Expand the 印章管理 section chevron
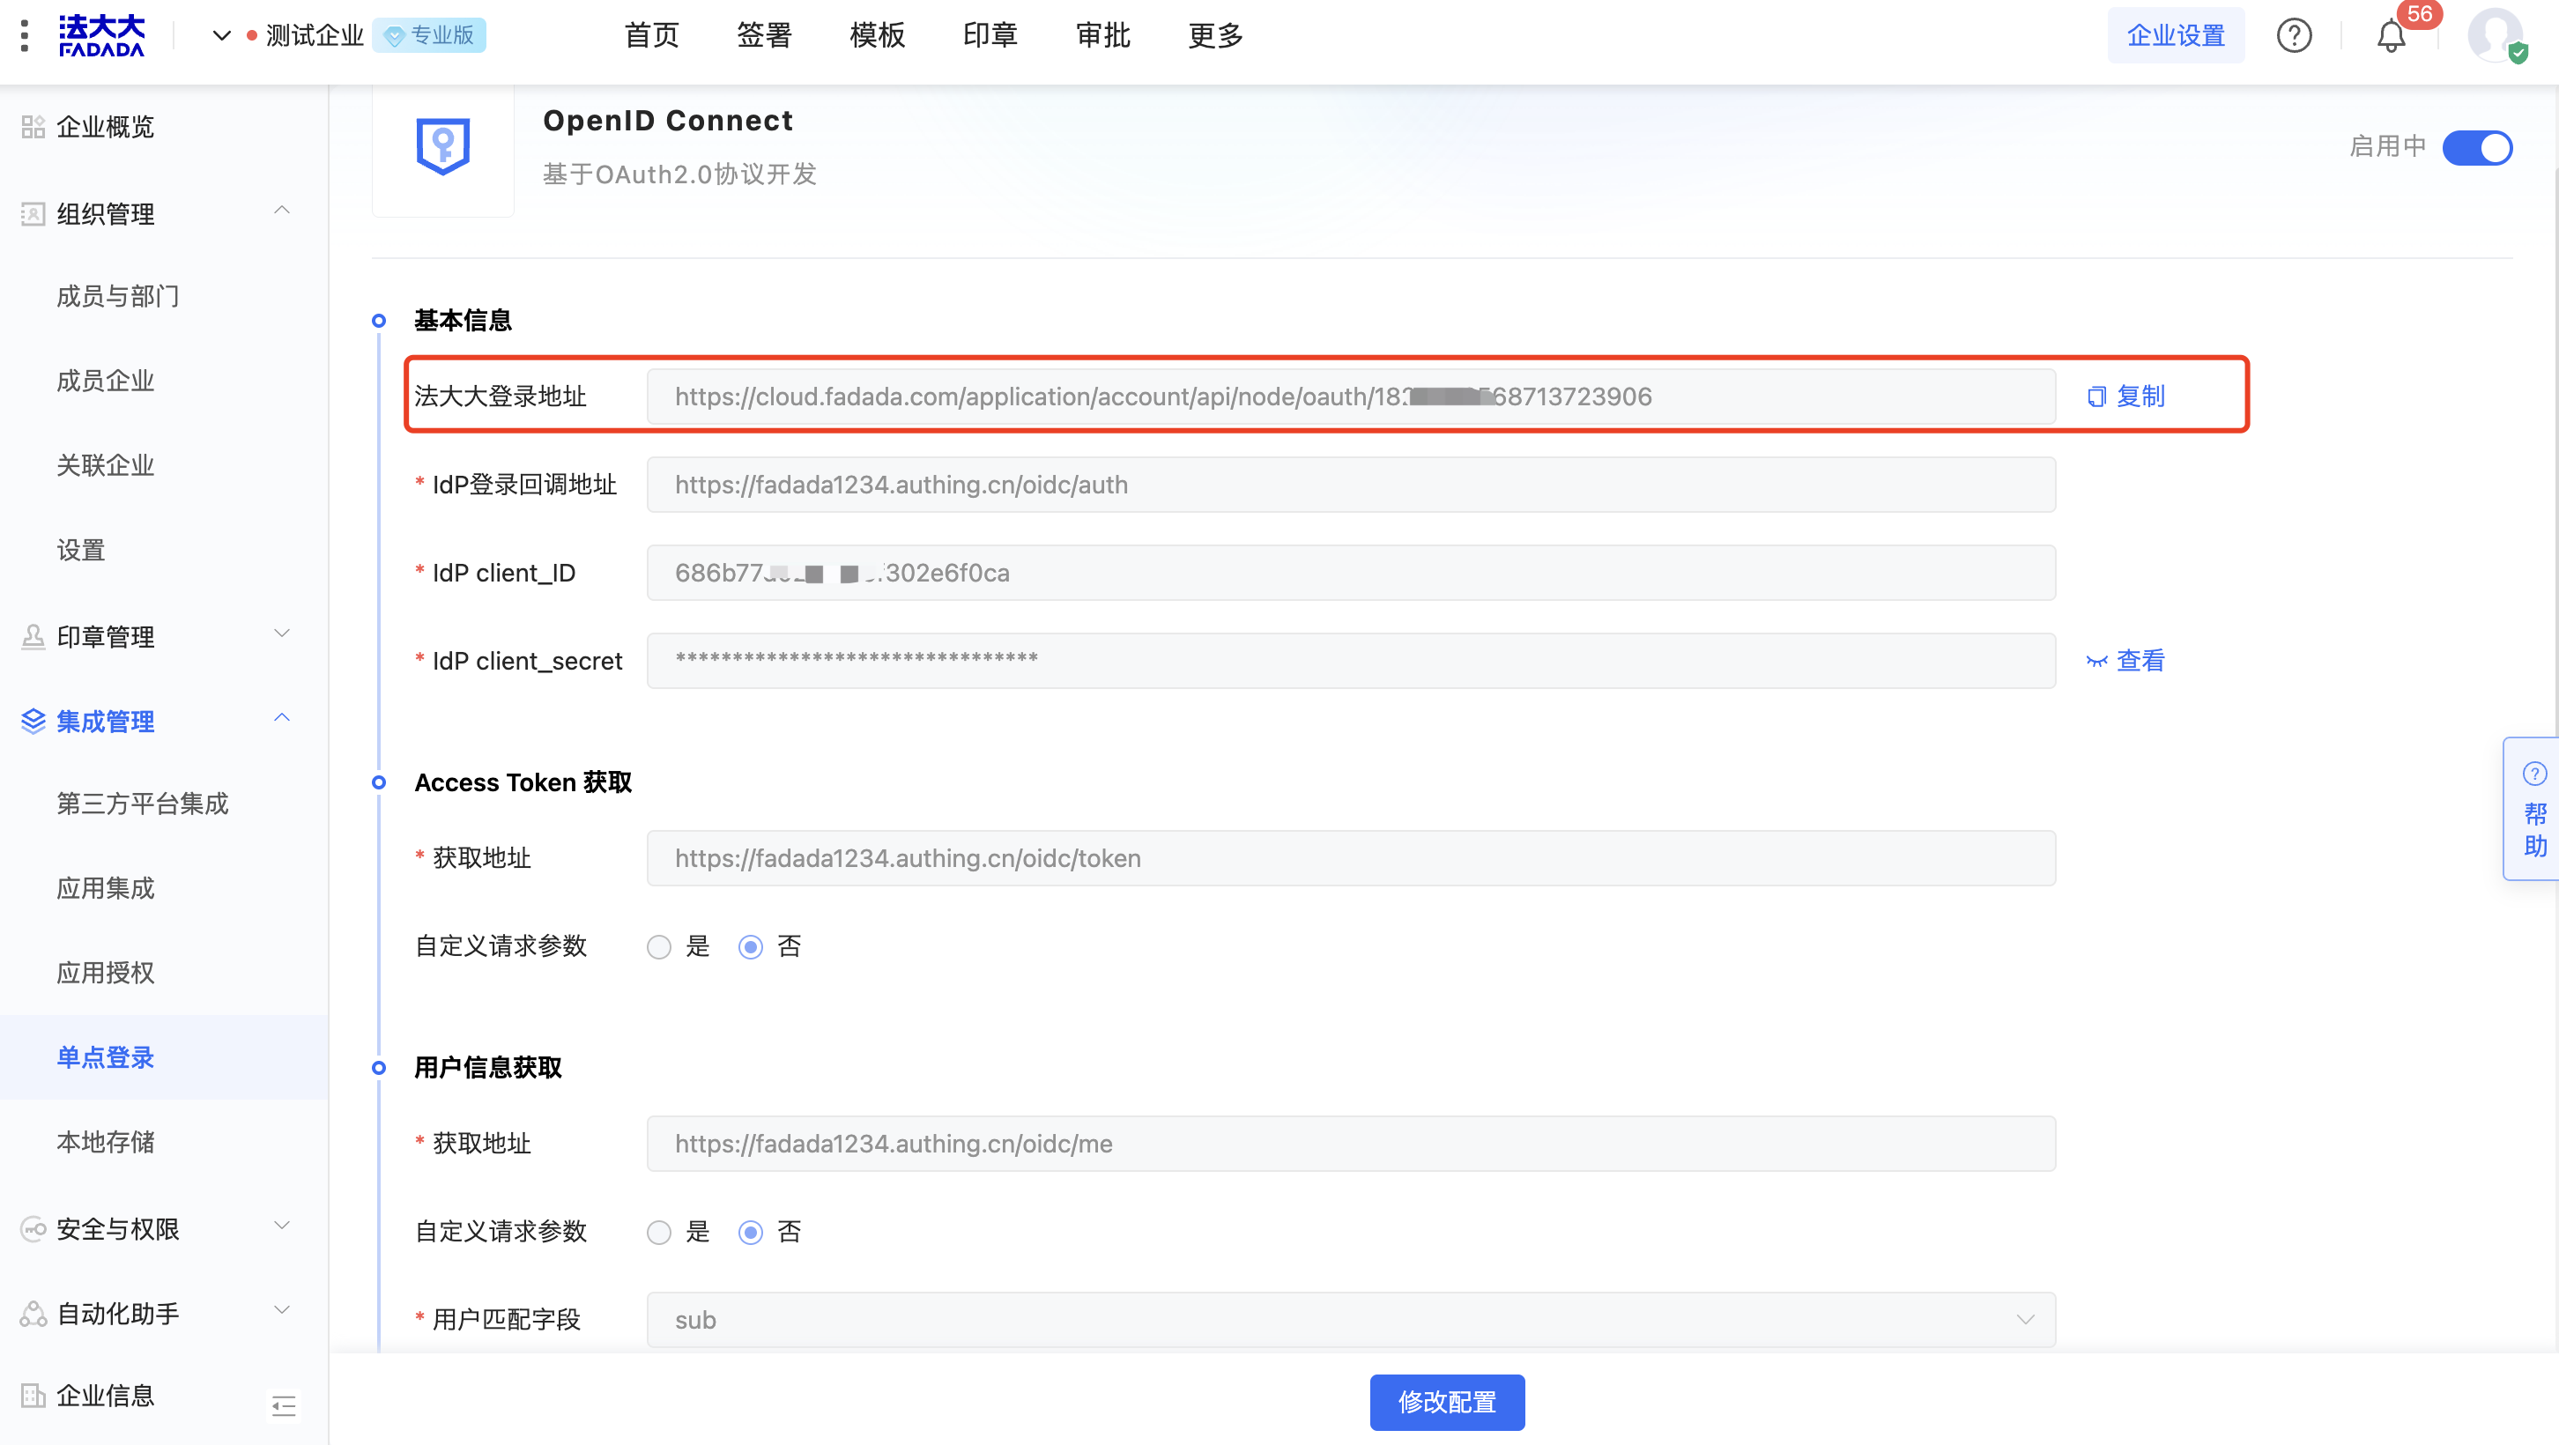 282,634
